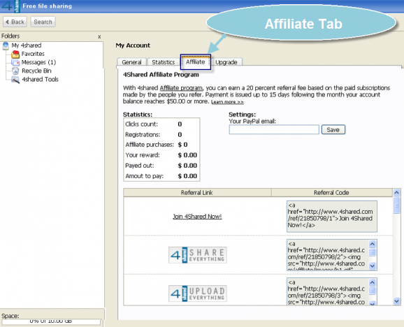Click the Recycle Bin icon
The height and width of the screenshot is (327, 404).
pyautogui.click(x=15, y=71)
